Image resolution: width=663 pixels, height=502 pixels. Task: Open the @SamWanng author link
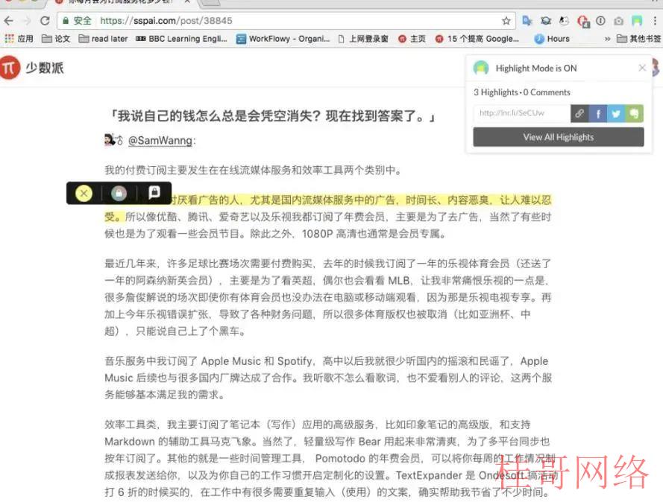[x=160, y=141]
